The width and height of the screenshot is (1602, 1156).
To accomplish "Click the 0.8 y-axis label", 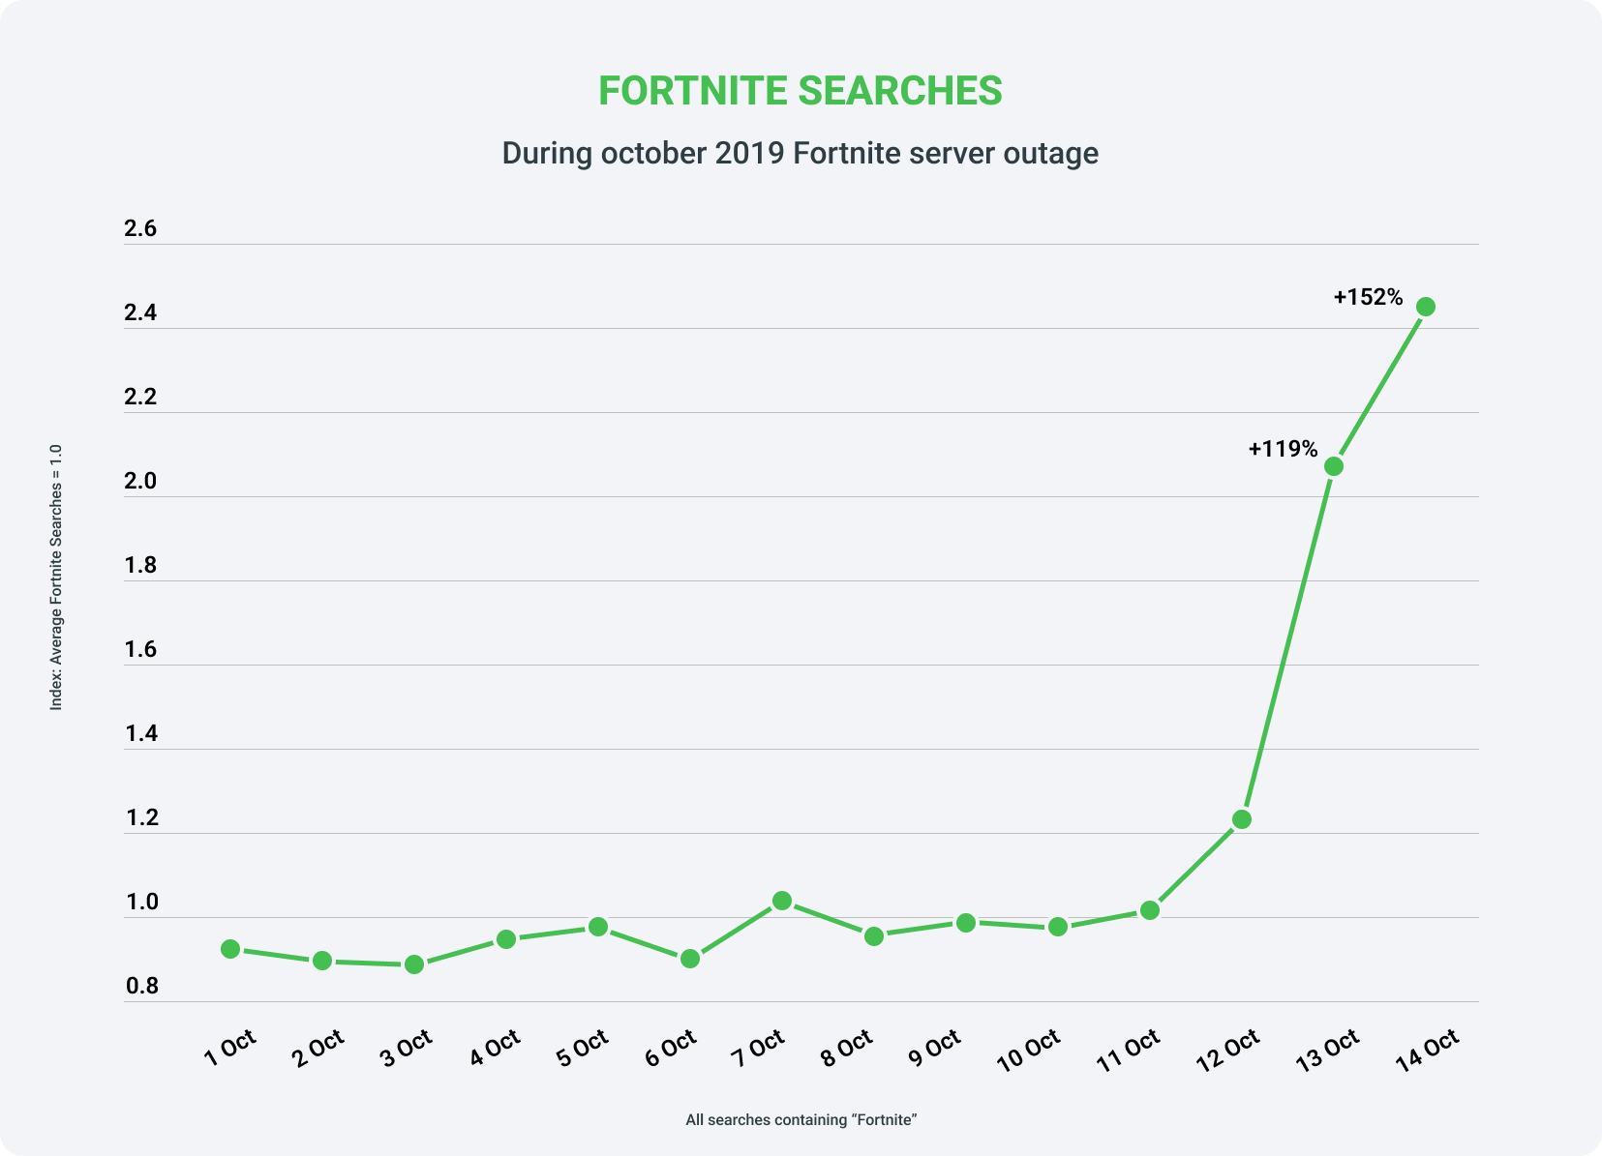I will [x=140, y=987].
